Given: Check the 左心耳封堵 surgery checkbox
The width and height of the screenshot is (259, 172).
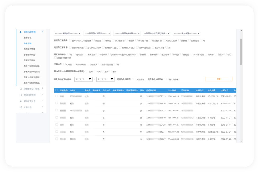Looking at the screenshot, I should (153, 47).
